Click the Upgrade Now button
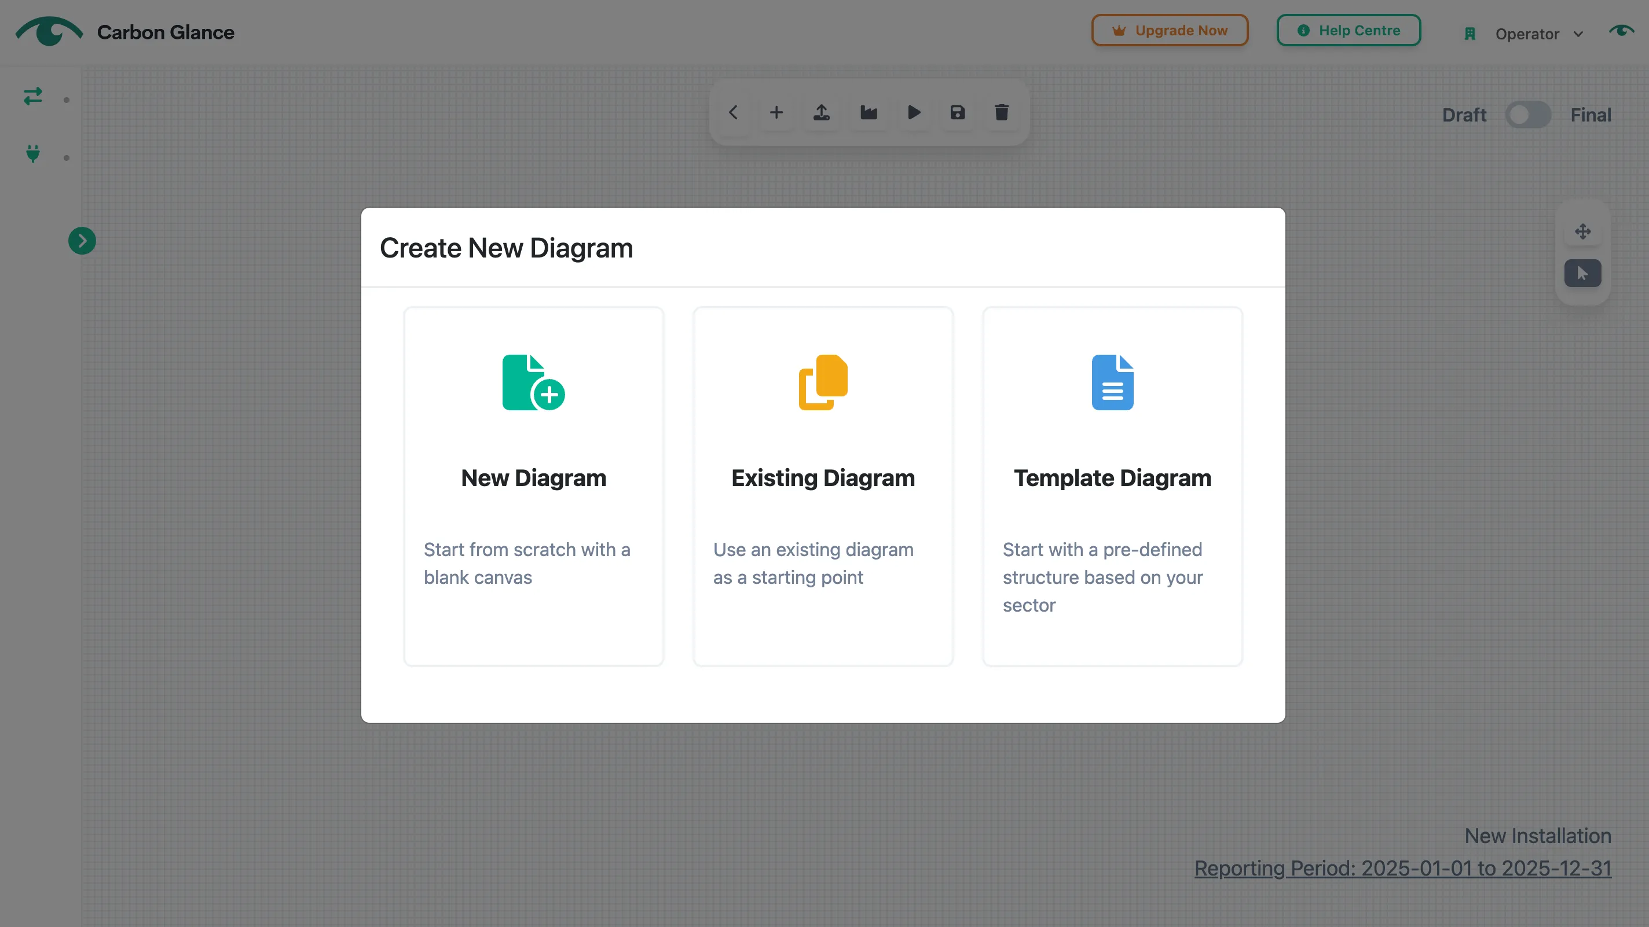1649x927 pixels. (x=1170, y=30)
